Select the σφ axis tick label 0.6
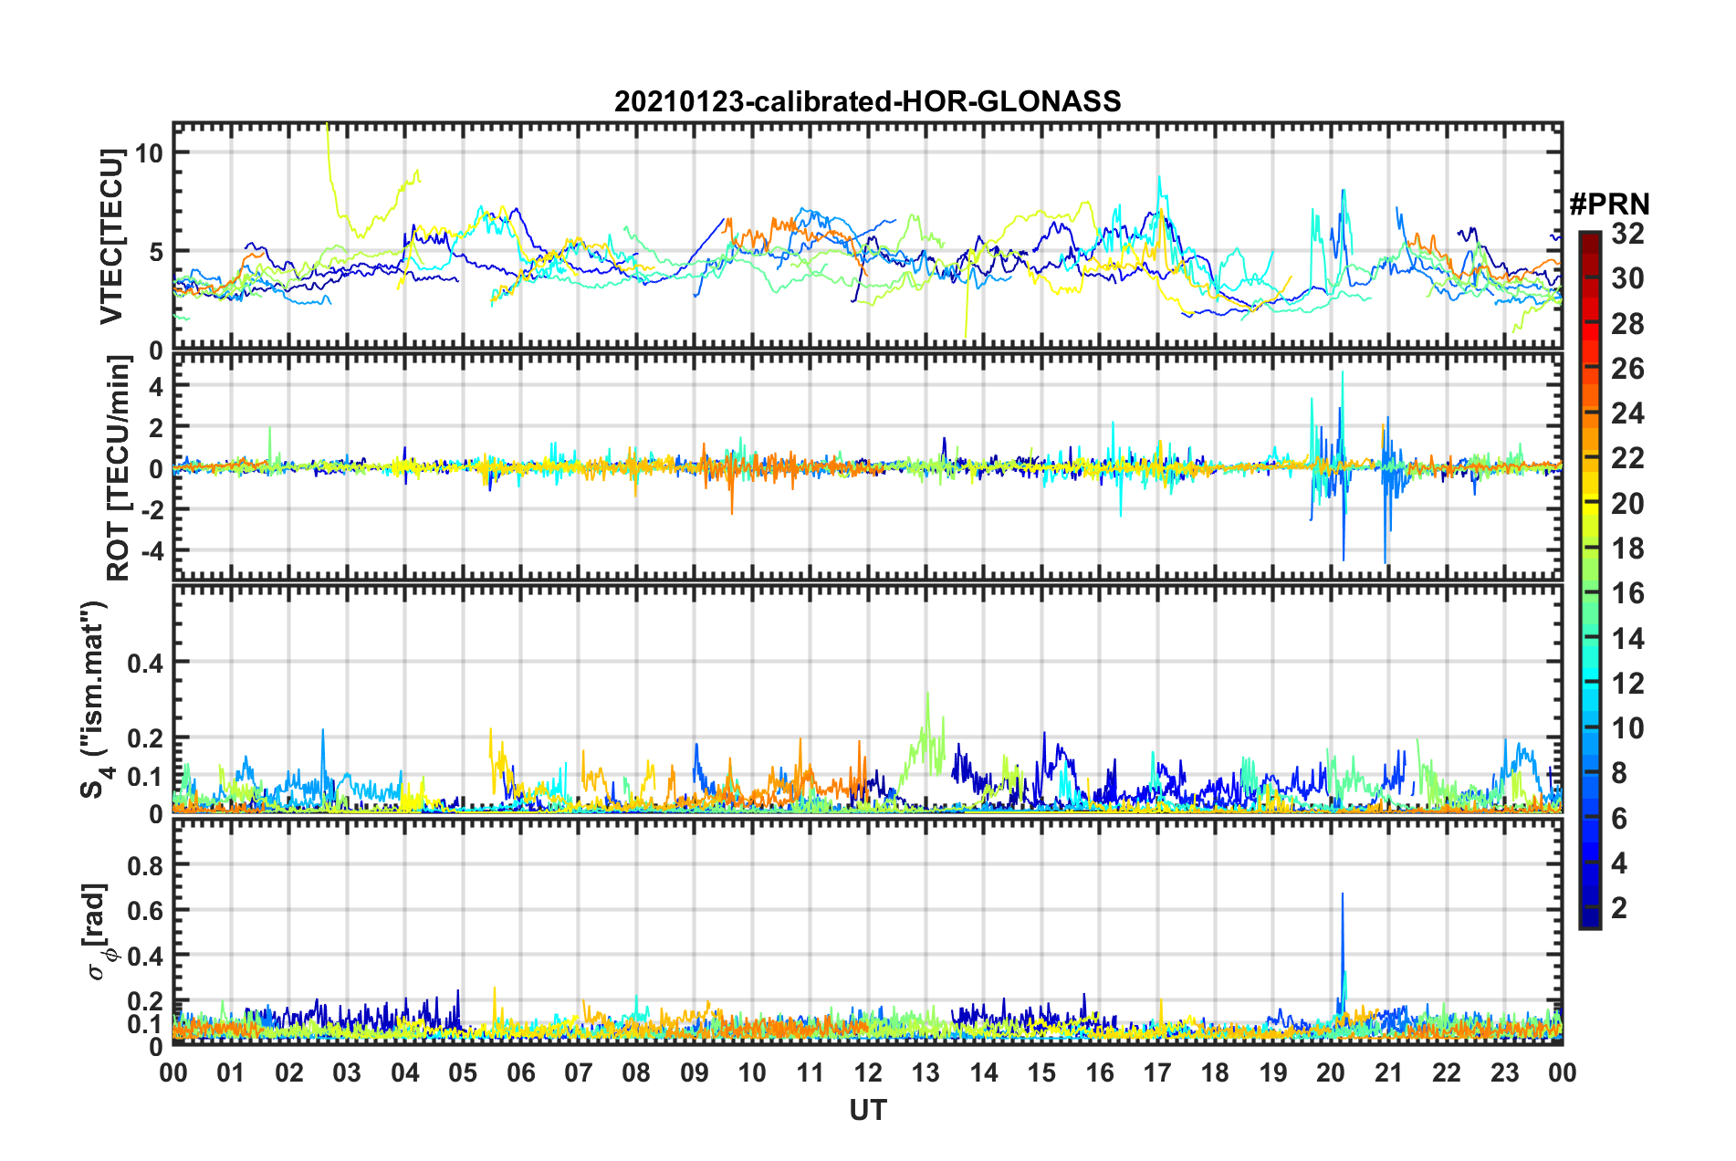The image size is (1736, 1161). 146,910
